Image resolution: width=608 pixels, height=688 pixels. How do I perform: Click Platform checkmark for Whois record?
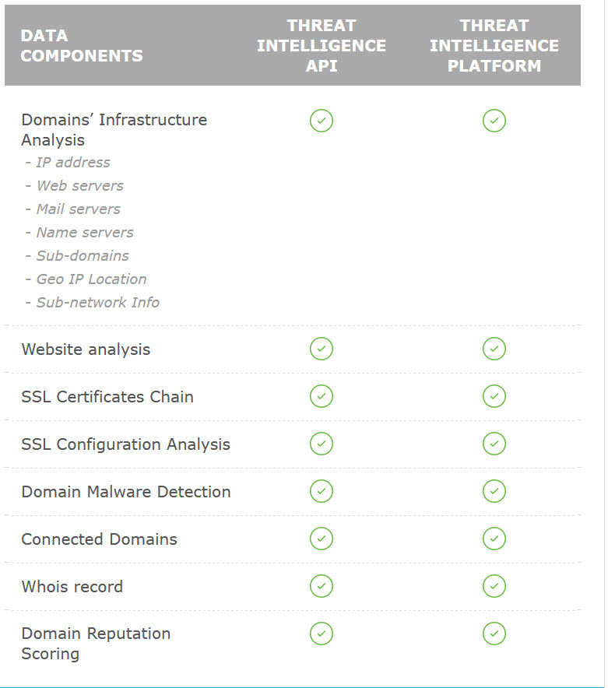point(494,586)
